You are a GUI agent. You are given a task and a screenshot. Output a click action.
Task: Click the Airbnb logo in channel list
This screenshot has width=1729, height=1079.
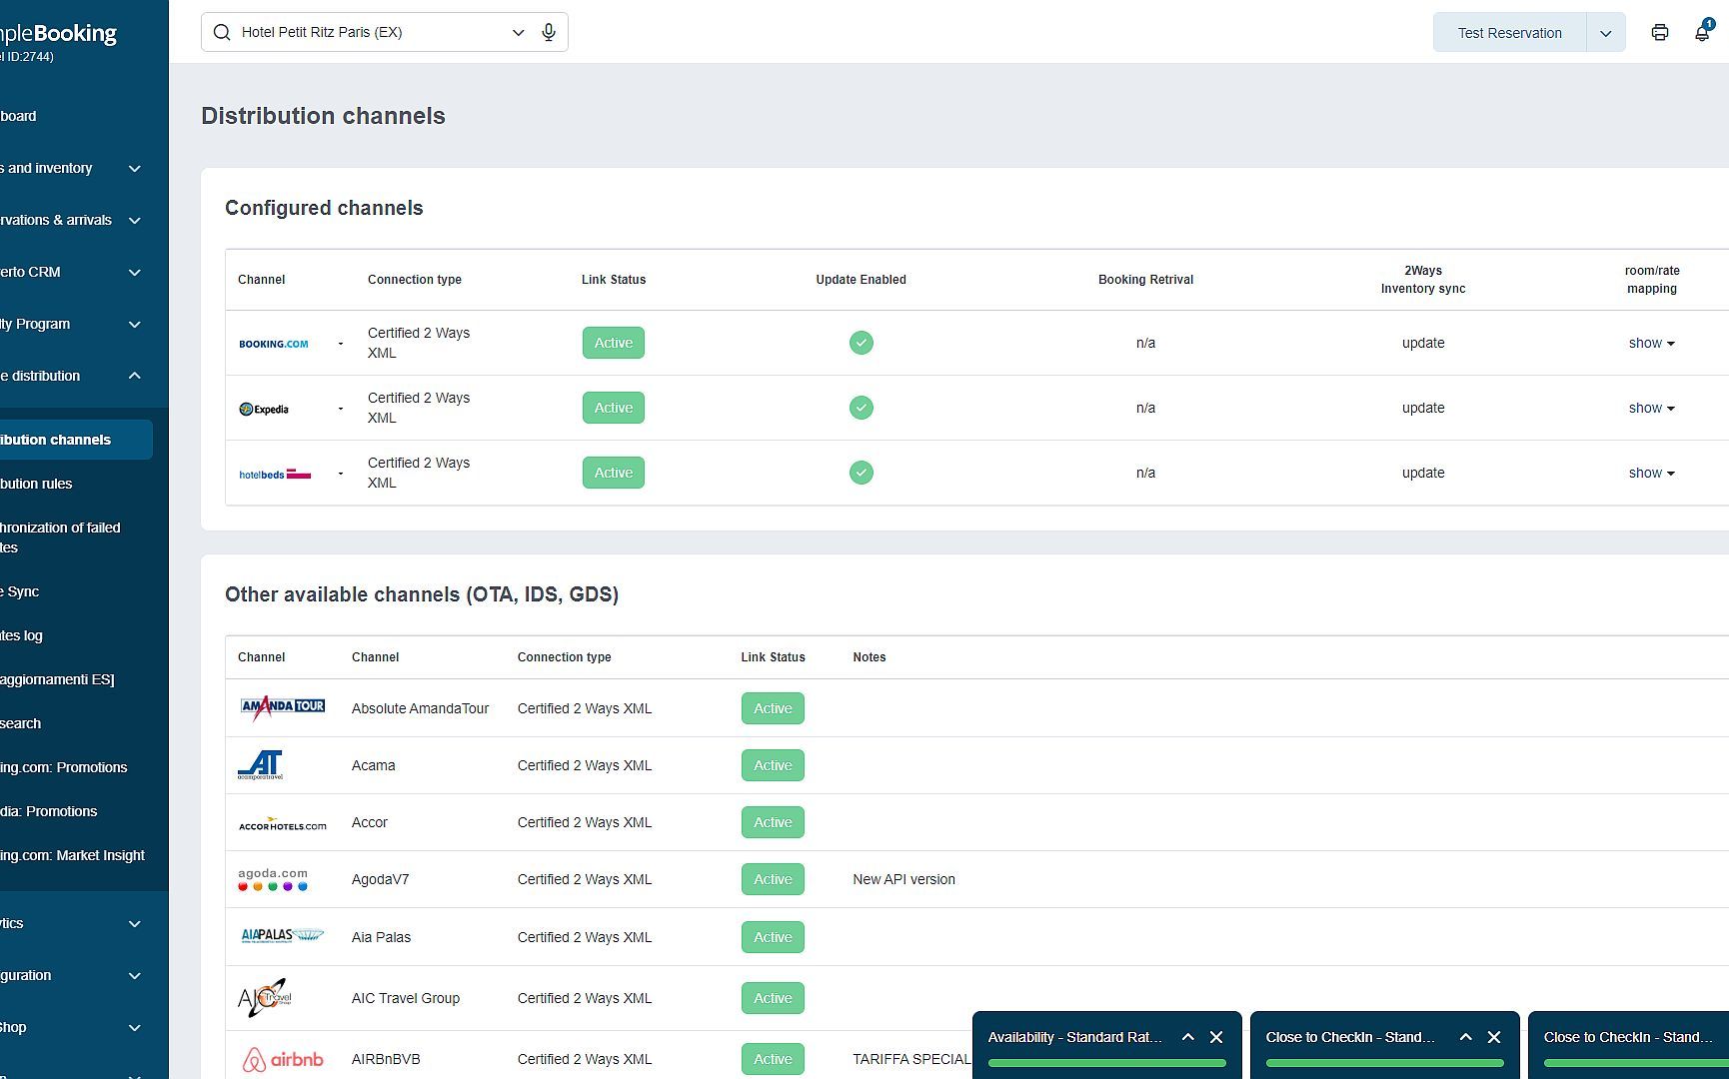click(283, 1059)
